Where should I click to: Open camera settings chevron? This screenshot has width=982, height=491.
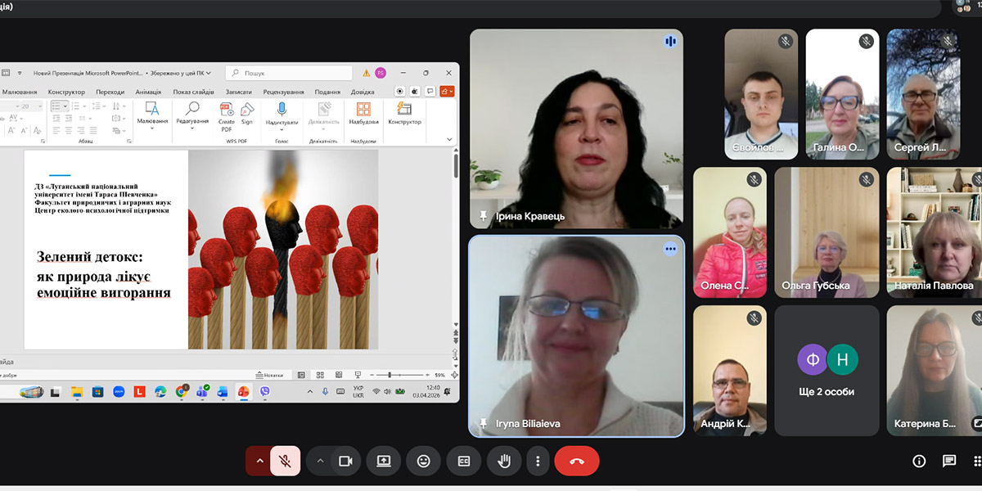[x=320, y=461]
